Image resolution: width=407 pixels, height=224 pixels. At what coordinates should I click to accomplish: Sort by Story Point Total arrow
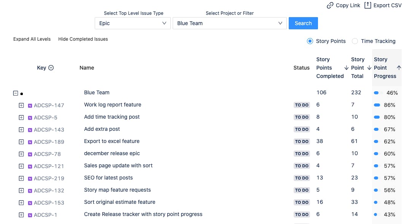point(369,68)
